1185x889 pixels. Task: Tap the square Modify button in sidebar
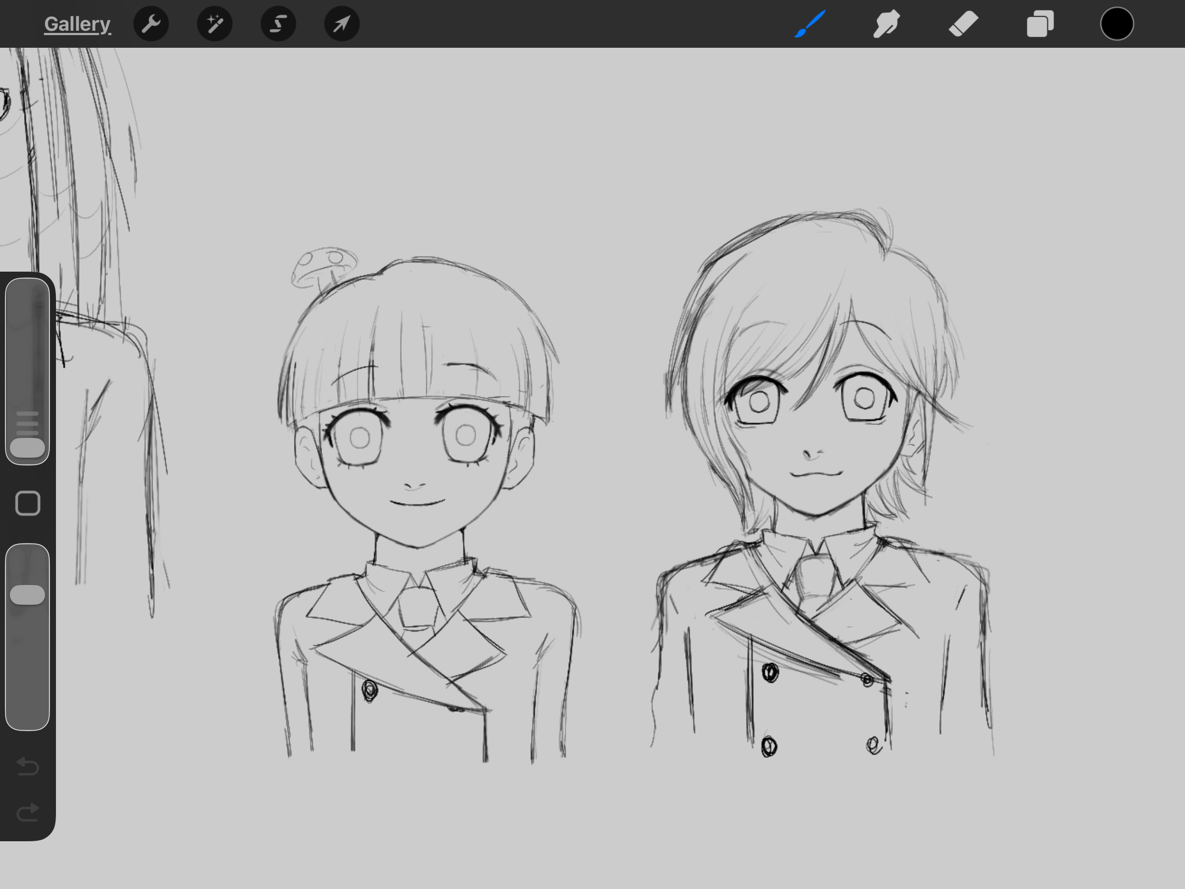coord(27,503)
